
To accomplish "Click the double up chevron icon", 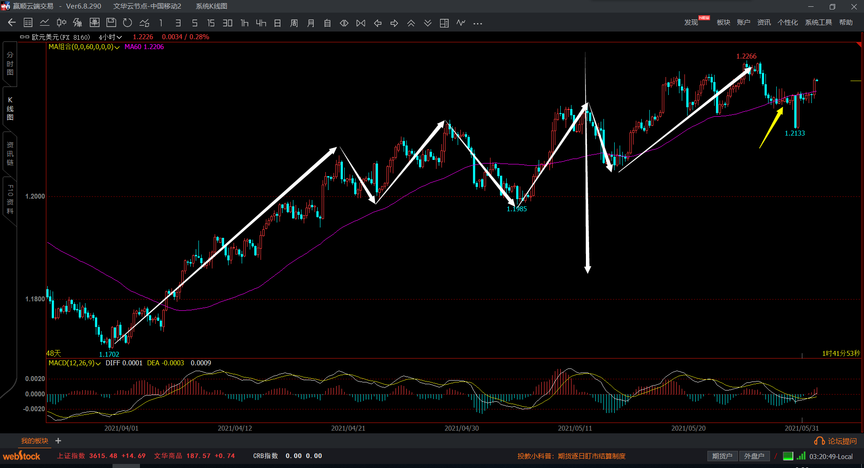I will 411,23.
